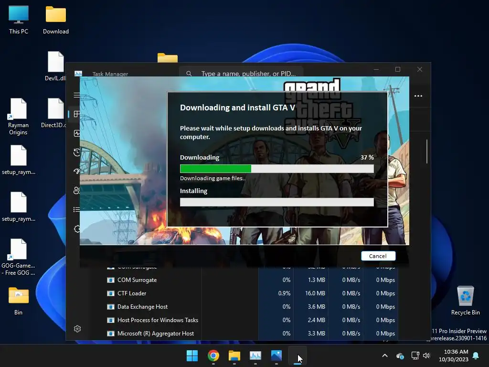This screenshot has width=489, height=367.
Task: Open This PC desktop icon
Action: click(19, 20)
